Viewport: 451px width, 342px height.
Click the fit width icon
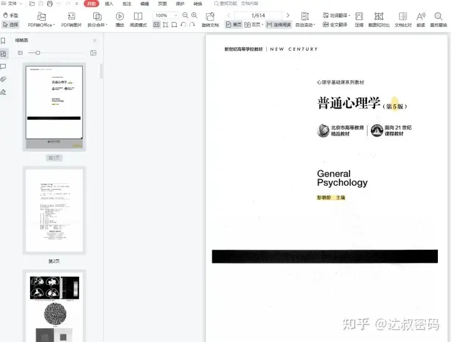pyautogui.click(x=174, y=24)
